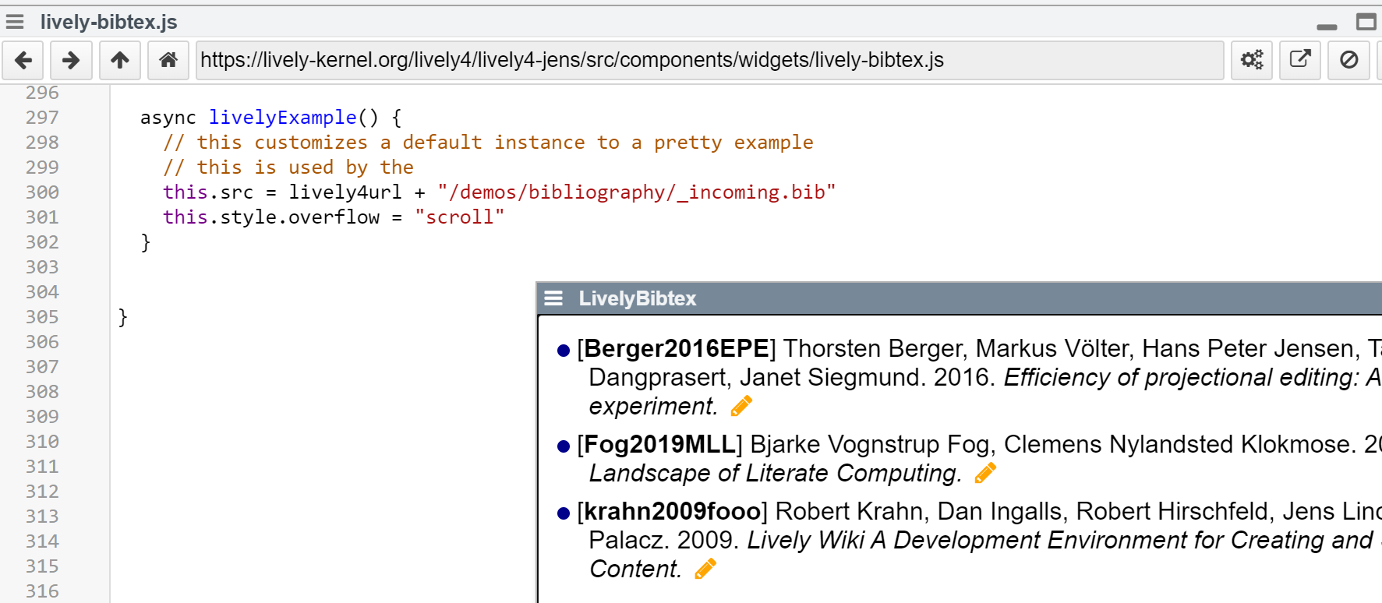Open the lively-bibtex.js window hamburger menu
The width and height of the screenshot is (1382, 603).
tap(15, 22)
